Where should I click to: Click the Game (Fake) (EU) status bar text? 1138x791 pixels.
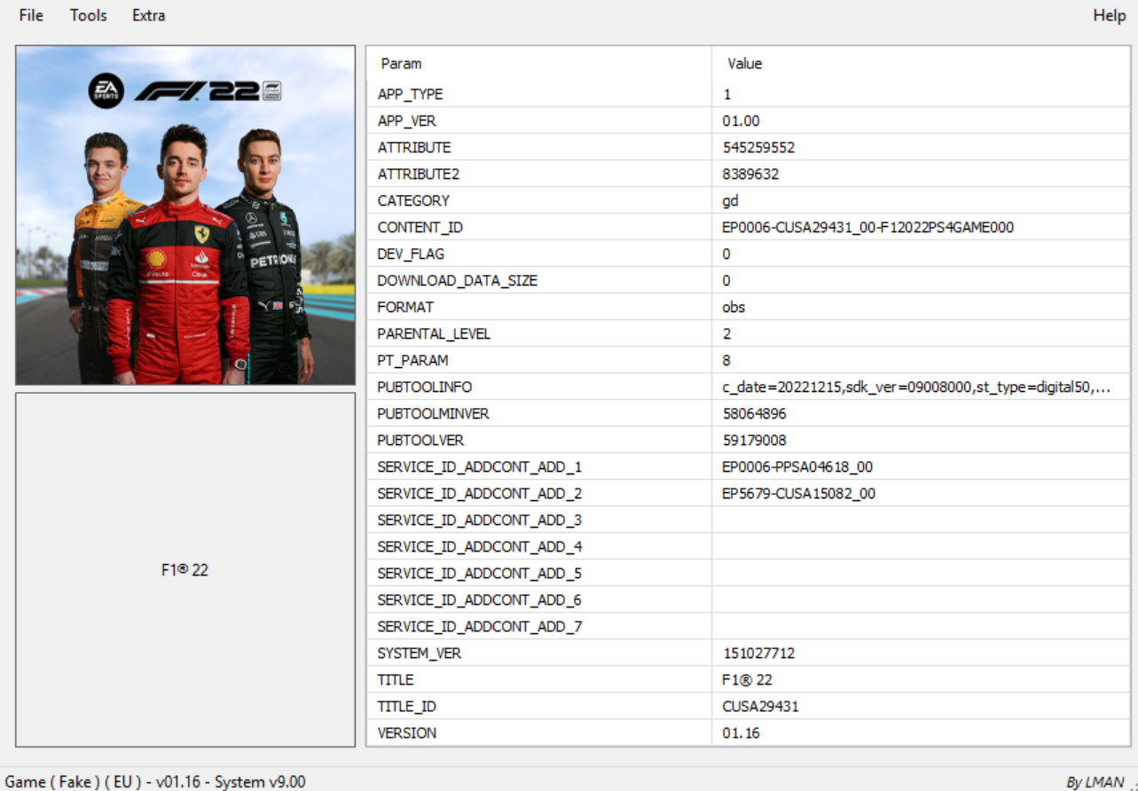pyautogui.click(x=155, y=781)
